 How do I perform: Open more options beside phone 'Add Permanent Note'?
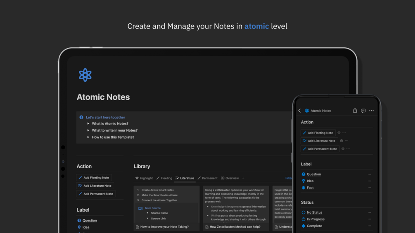coord(348,149)
